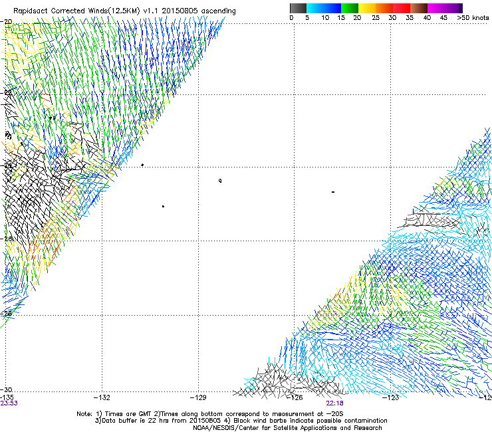Image resolution: width=492 pixels, height=432 pixels.
Task: Select the orange 25-30 knots legend segment
Action: coord(384,8)
